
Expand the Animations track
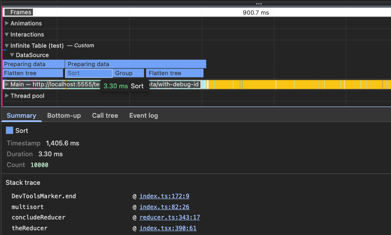(7, 23)
